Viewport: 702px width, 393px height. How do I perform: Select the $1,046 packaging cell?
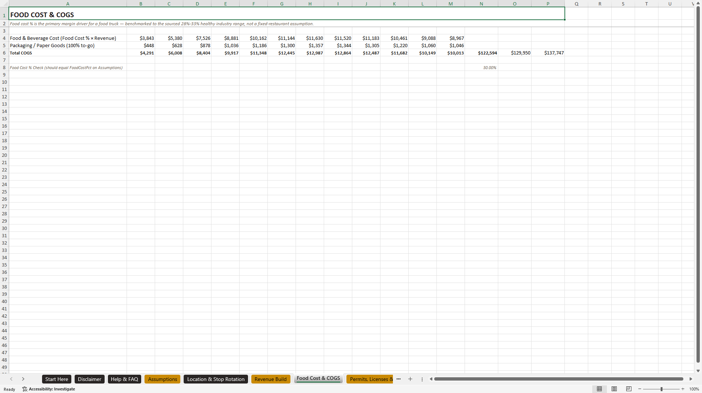(x=451, y=45)
